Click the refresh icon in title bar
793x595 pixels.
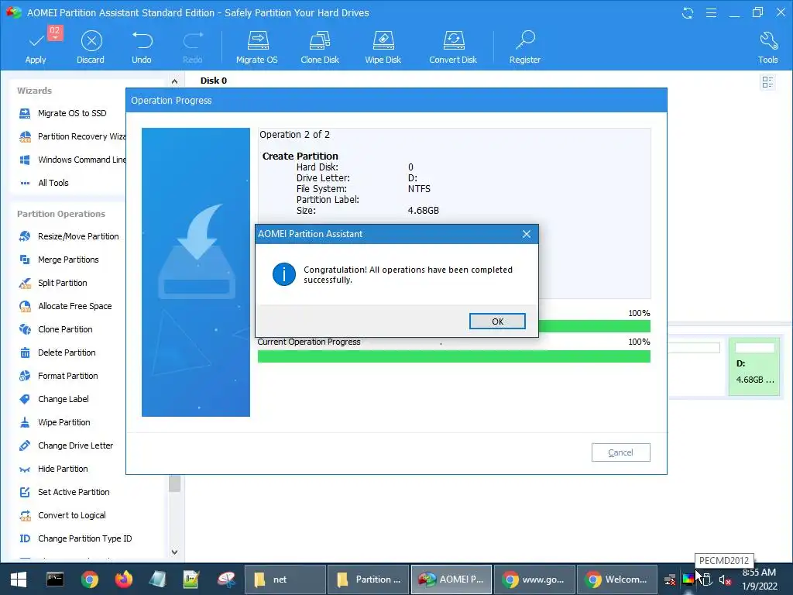pos(688,12)
